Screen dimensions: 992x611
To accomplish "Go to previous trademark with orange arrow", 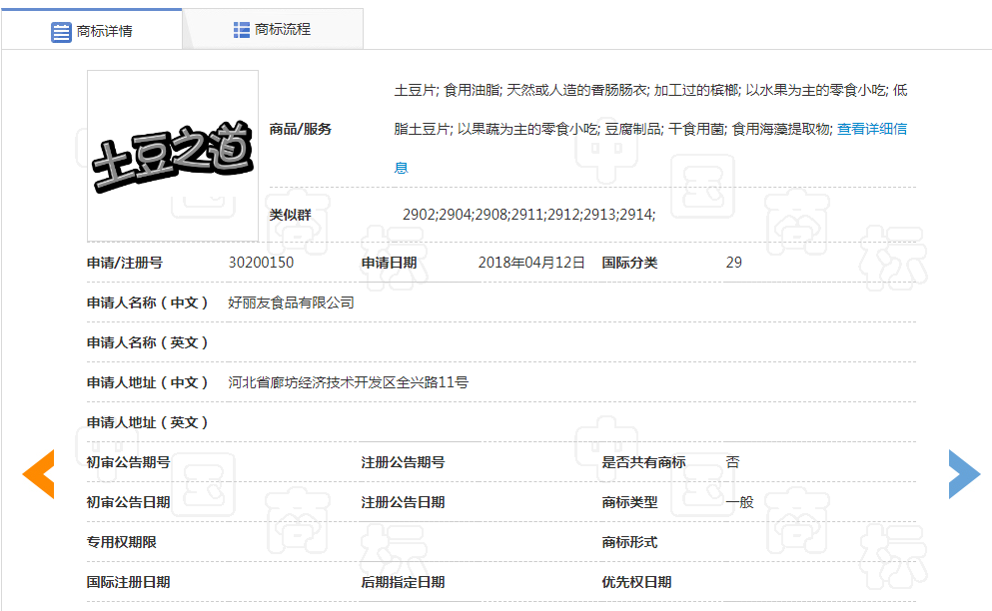I will click(39, 474).
